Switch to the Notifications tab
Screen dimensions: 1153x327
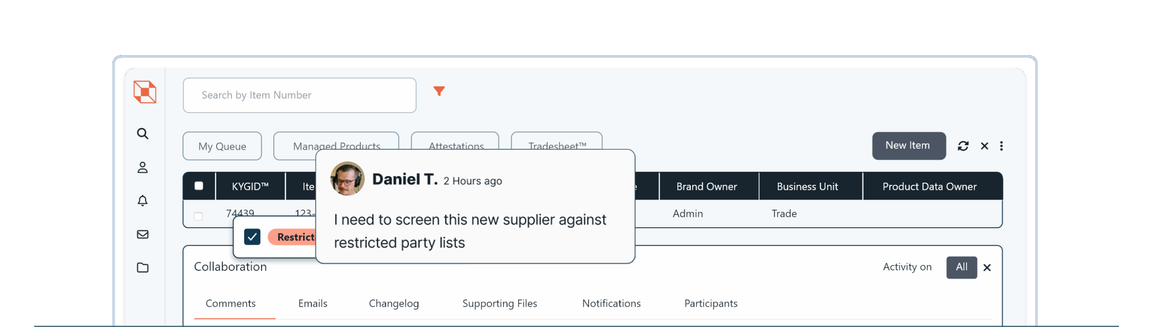(611, 304)
